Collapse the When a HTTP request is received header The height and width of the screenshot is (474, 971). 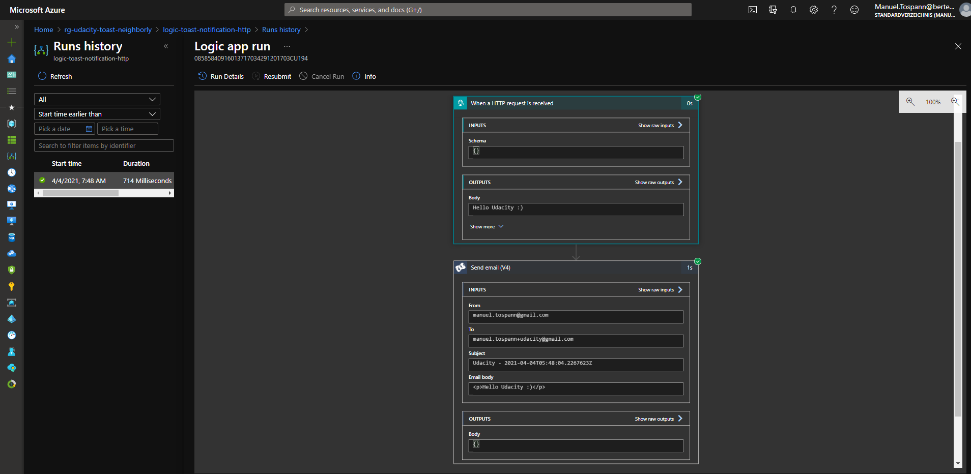tap(576, 103)
